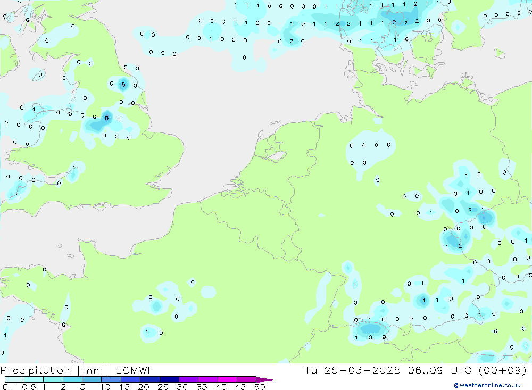Click the legend scale label '20'

pyautogui.click(x=144, y=387)
